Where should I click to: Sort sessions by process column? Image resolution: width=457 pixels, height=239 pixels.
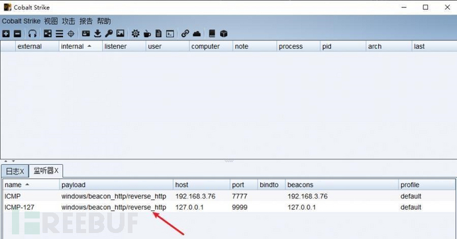pos(298,46)
